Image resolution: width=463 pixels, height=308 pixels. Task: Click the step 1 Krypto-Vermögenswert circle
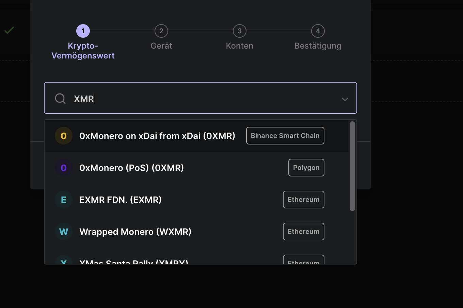[x=83, y=30]
